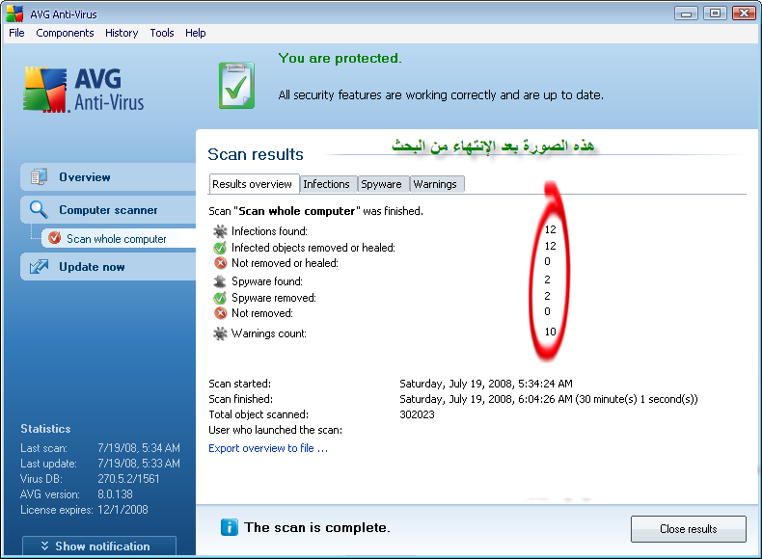Click the blue scan complete info icon
This screenshot has height=559, width=762.
[229, 527]
